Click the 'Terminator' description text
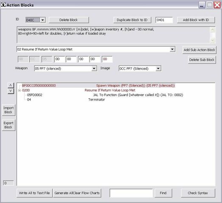 (x=96, y=100)
